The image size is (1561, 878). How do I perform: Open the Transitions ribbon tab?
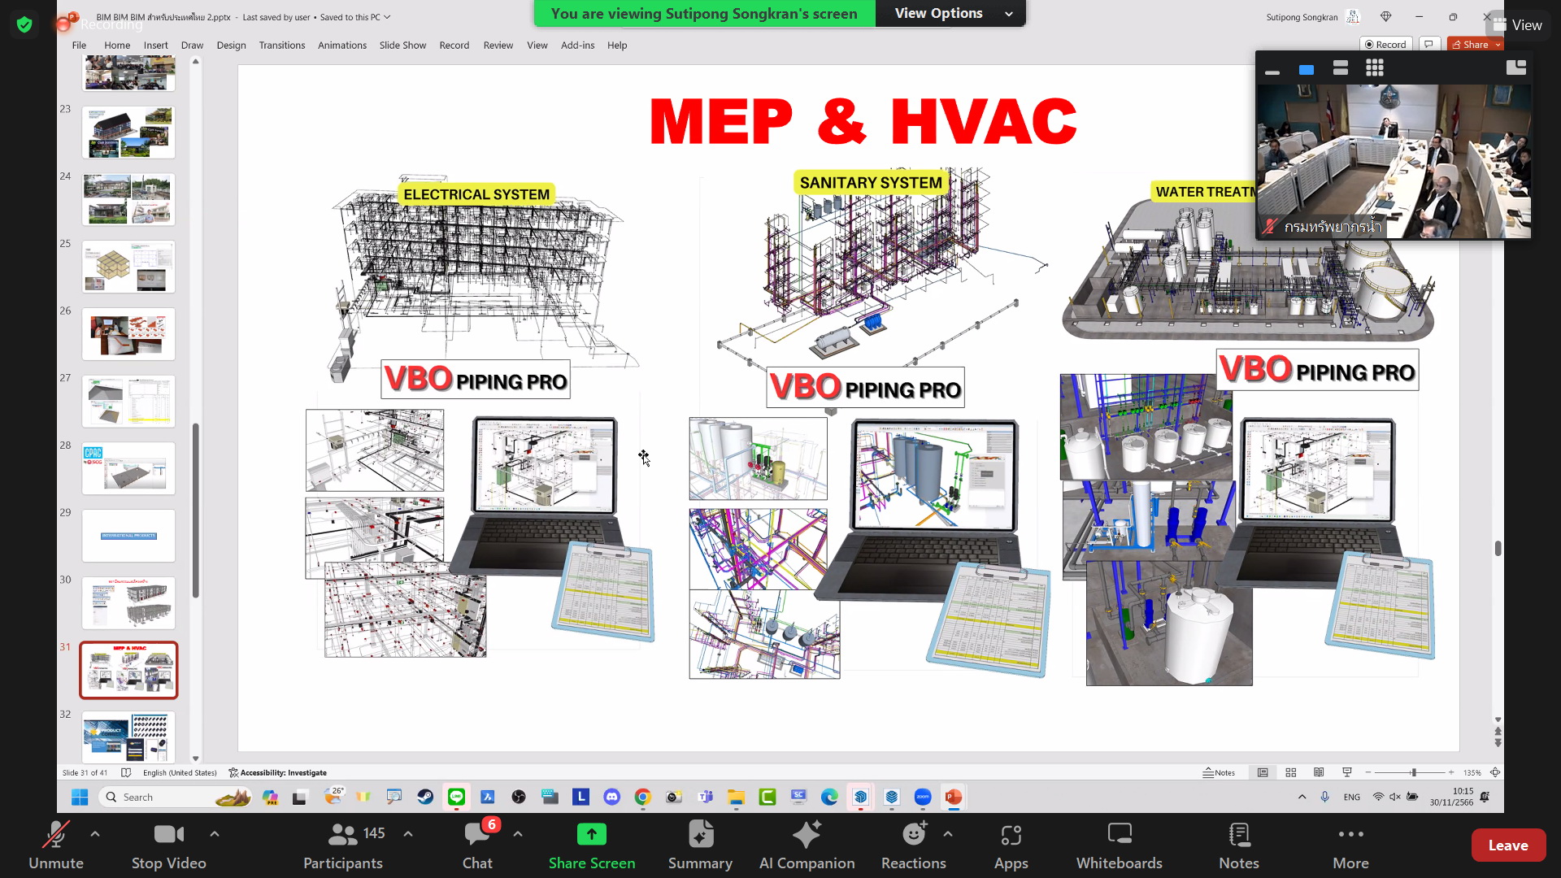point(282,46)
